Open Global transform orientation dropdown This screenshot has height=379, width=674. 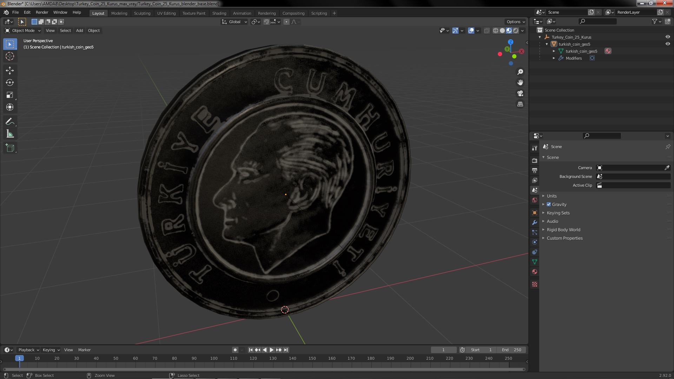point(234,22)
